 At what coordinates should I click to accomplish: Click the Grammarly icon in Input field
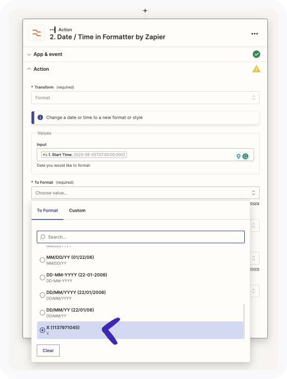pyautogui.click(x=245, y=156)
